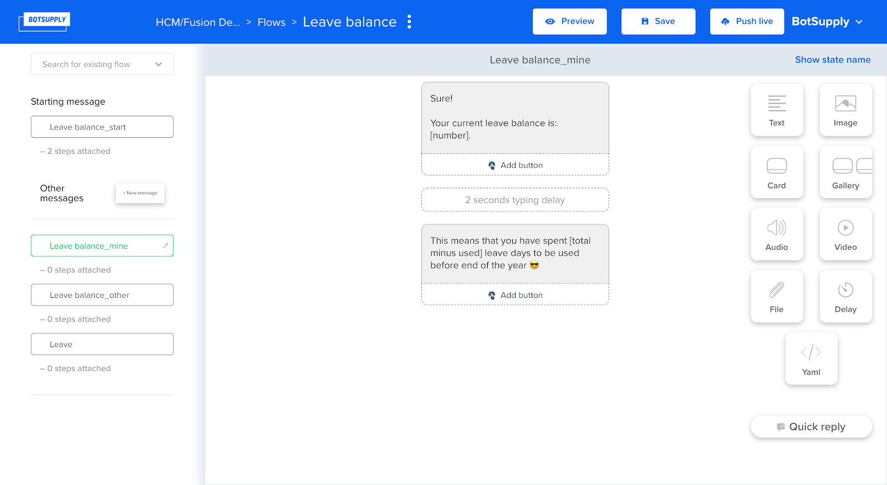Add a Video element
887x485 pixels.
(845, 234)
